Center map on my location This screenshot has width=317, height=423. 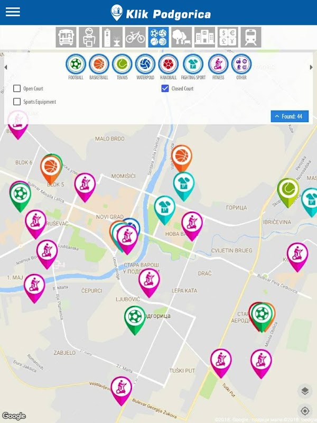[305, 411]
